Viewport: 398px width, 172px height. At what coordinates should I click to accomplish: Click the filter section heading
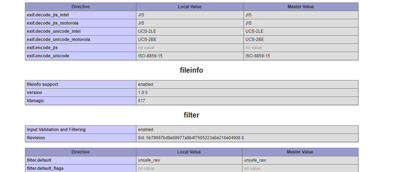point(191,115)
